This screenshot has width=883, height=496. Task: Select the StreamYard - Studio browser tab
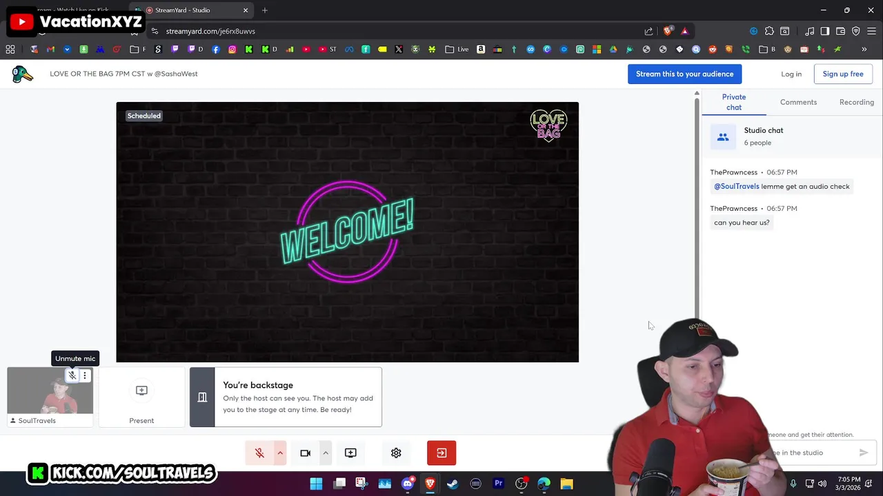[192, 10]
